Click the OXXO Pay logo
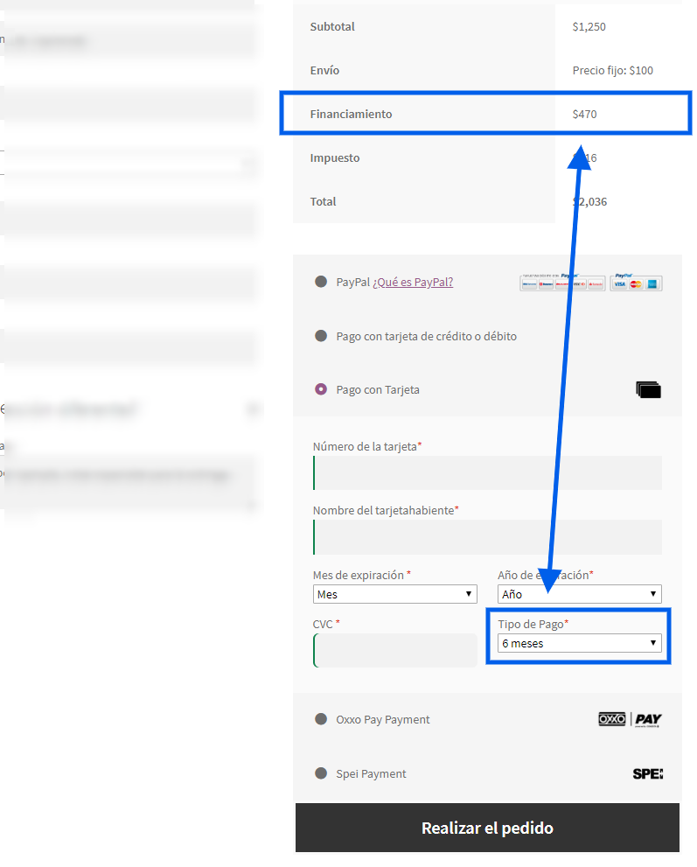Viewport: 697px width, 867px height. coord(630,720)
